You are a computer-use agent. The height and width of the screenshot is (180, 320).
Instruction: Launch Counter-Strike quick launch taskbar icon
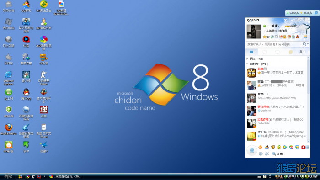point(33,176)
